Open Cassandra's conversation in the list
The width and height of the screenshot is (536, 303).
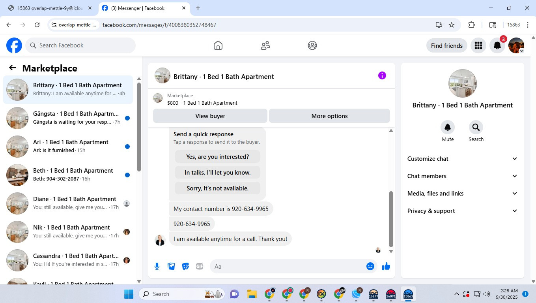68,260
